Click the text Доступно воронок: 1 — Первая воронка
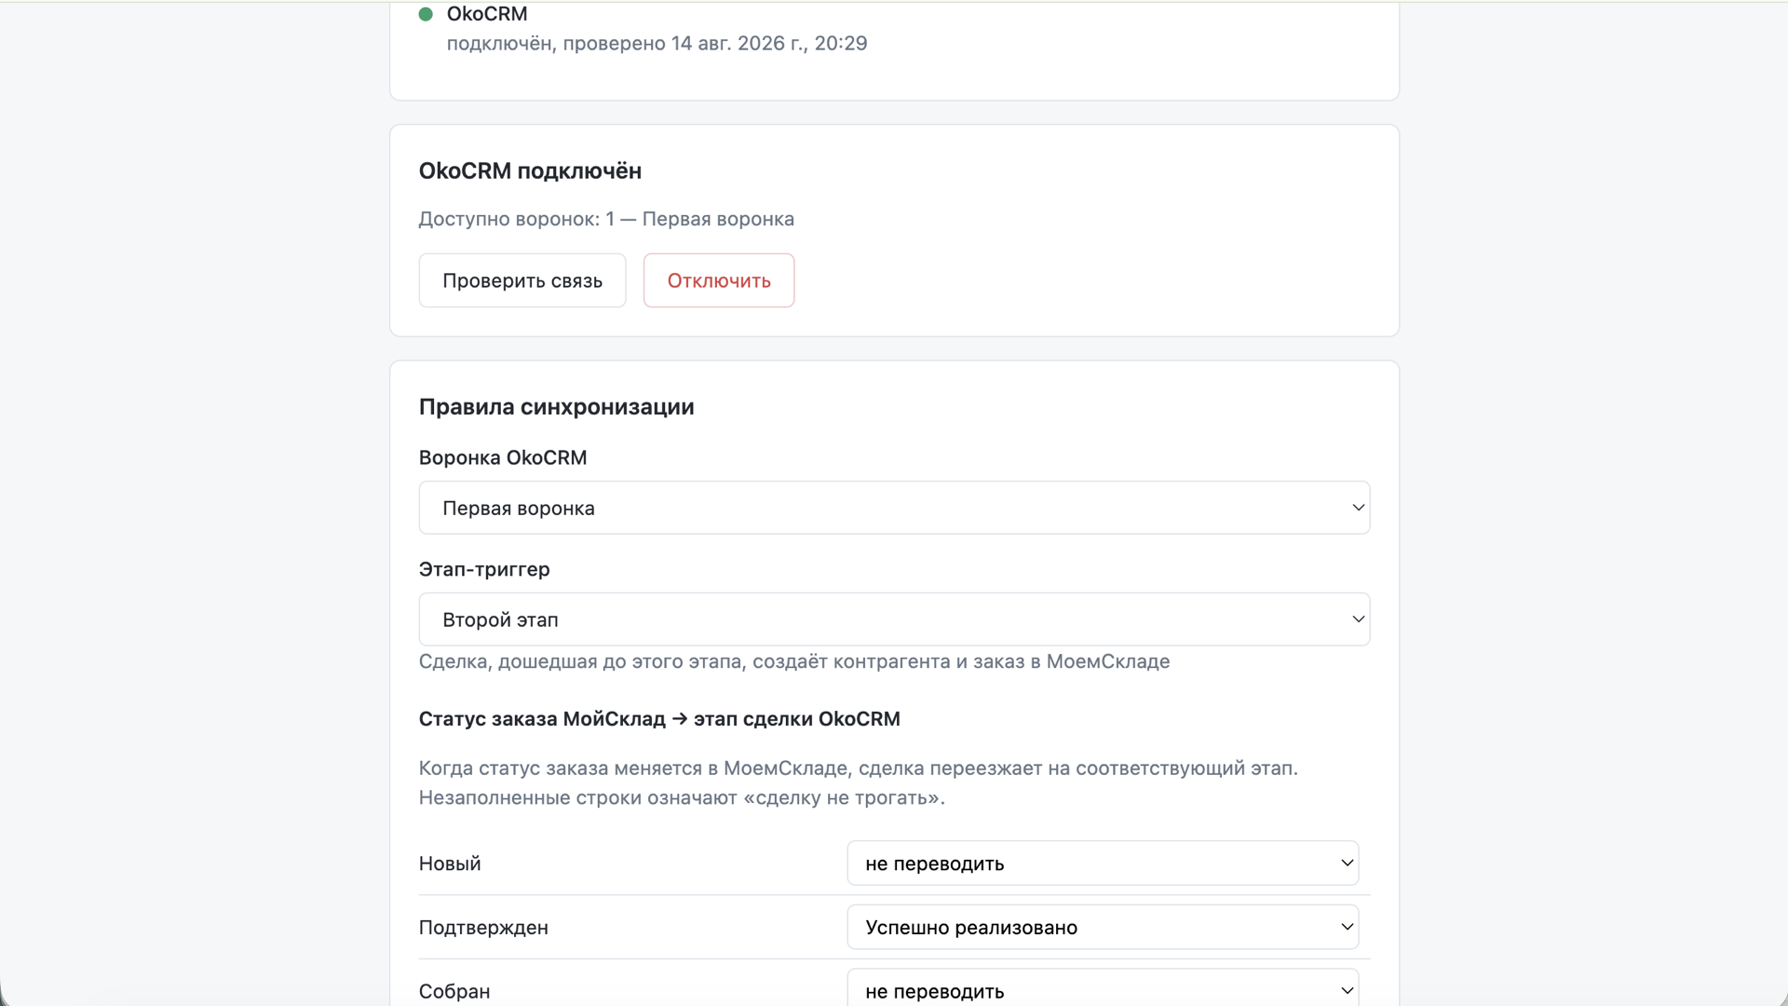This screenshot has height=1006, width=1788. click(606, 219)
